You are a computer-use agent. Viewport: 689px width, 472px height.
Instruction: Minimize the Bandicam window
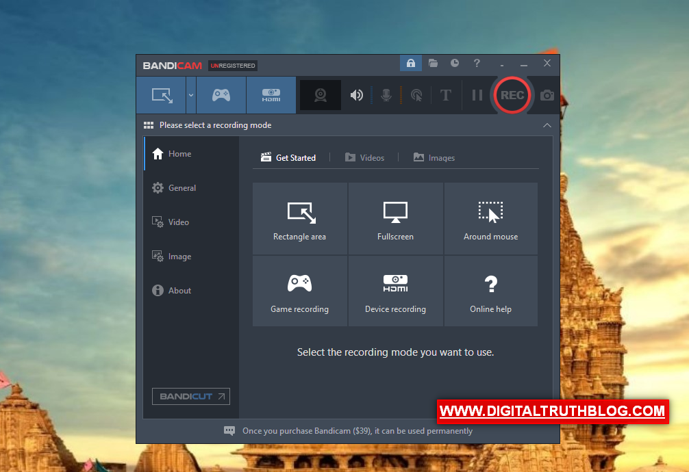(x=524, y=64)
